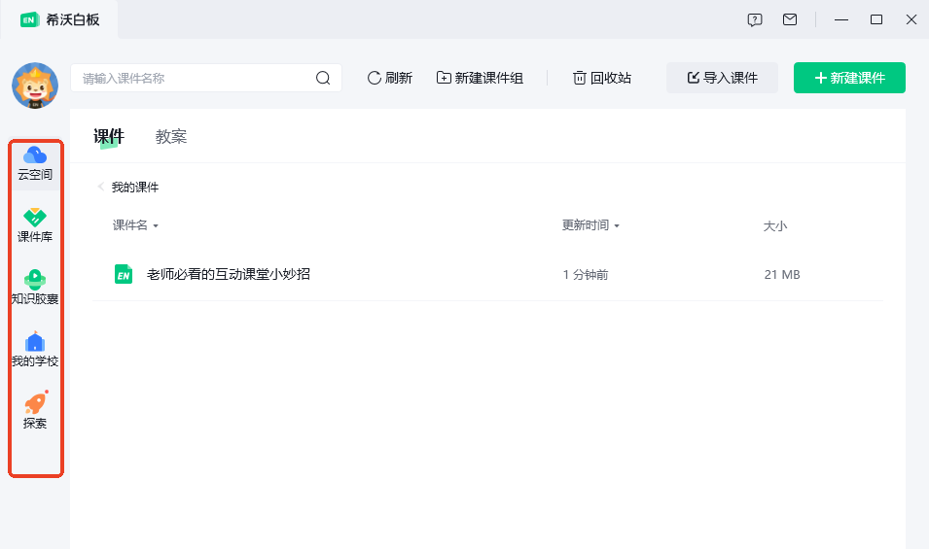This screenshot has height=549, width=929.
Task: Minimize the 希沃白板 window
Action: pyautogui.click(x=841, y=20)
